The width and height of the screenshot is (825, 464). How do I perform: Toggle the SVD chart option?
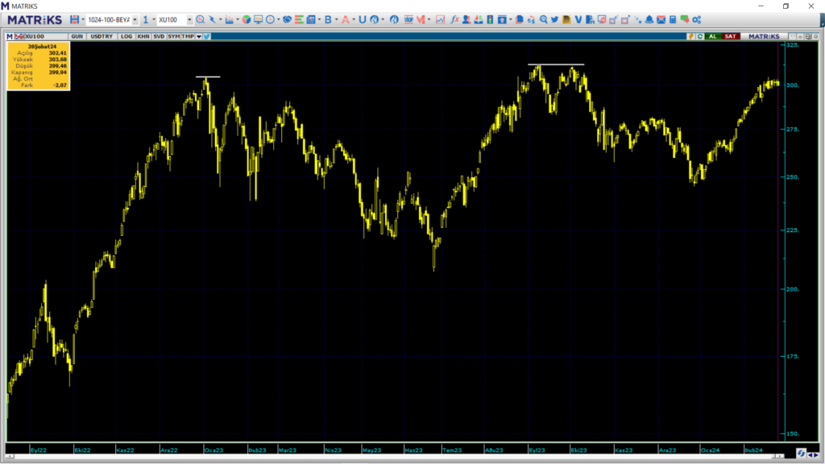pyautogui.click(x=159, y=36)
